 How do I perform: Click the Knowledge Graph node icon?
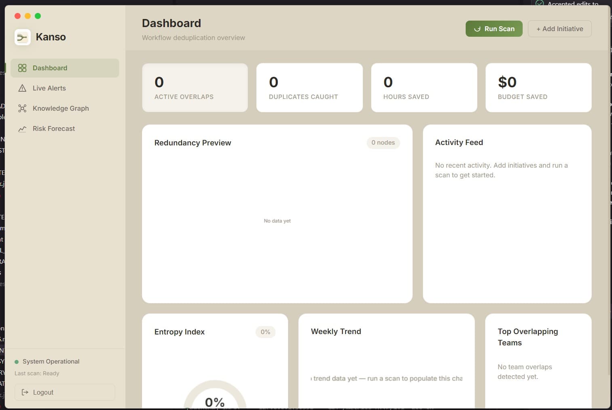[x=22, y=108]
